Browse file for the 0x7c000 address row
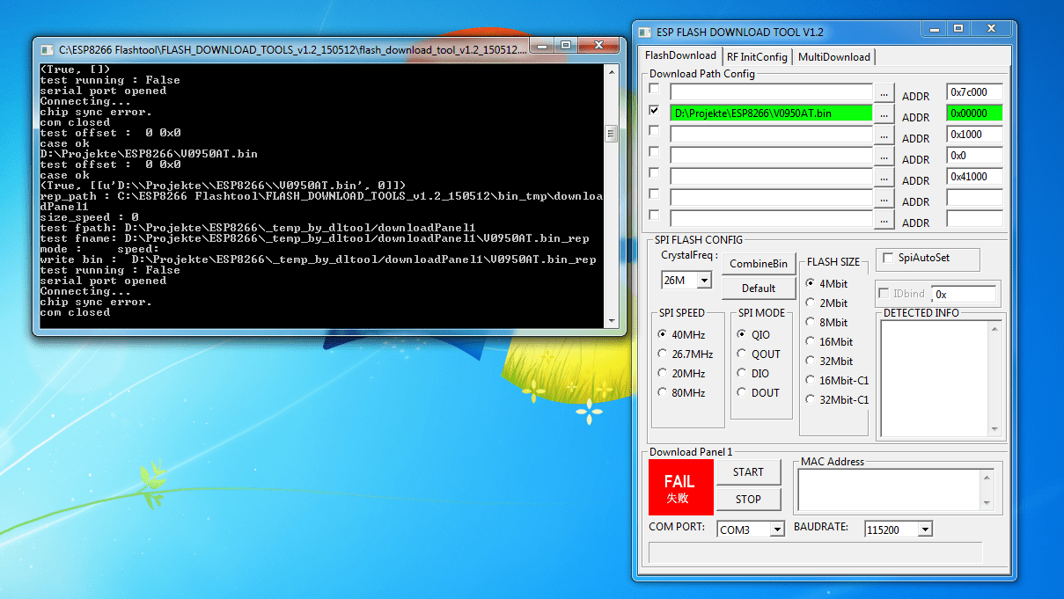Image resolution: width=1064 pixels, height=599 pixels. (x=884, y=91)
